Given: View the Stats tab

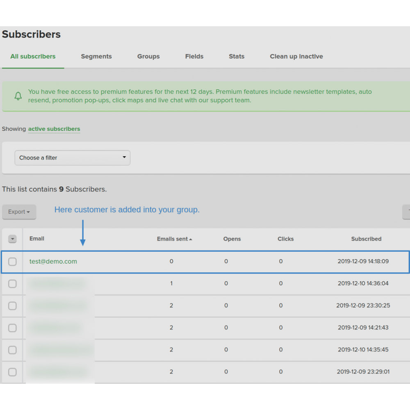Looking at the screenshot, I should (x=237, y=57).
